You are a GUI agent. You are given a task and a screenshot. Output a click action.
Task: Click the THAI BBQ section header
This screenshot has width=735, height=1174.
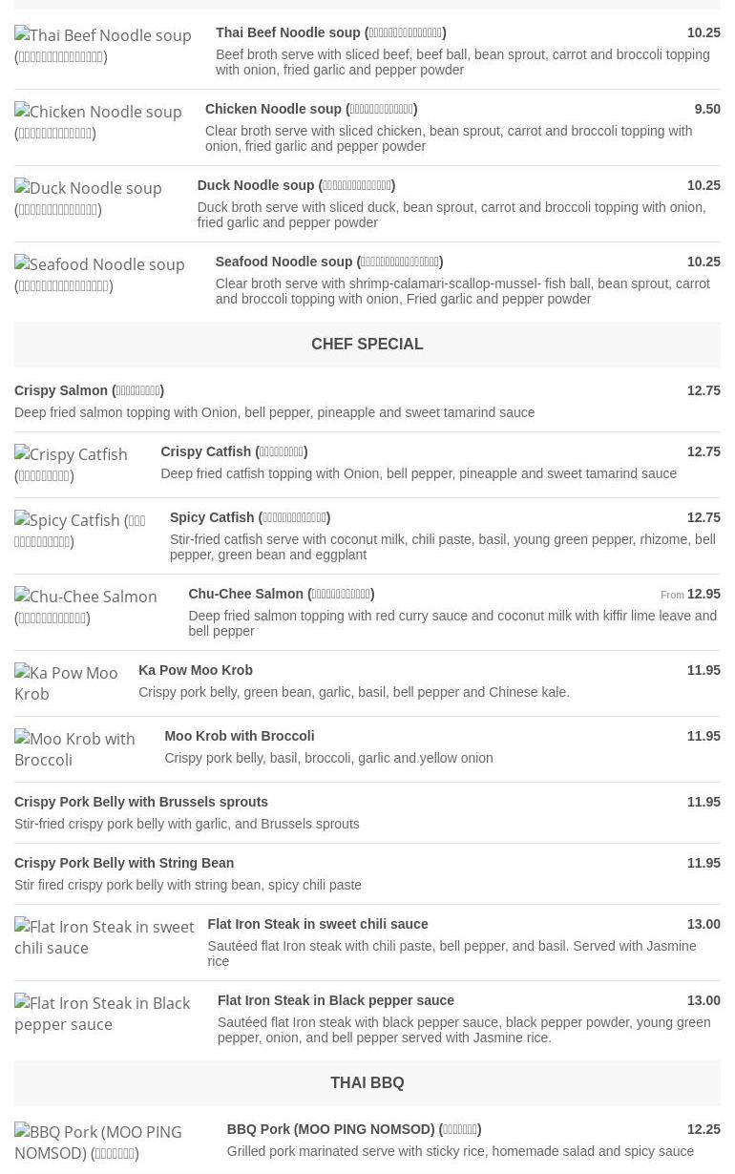[367, 1082]
